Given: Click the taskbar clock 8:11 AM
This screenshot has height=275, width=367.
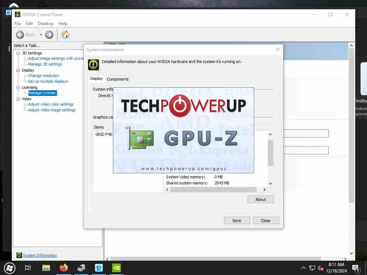Looking at the screenshot, I should tap(336, 265).
